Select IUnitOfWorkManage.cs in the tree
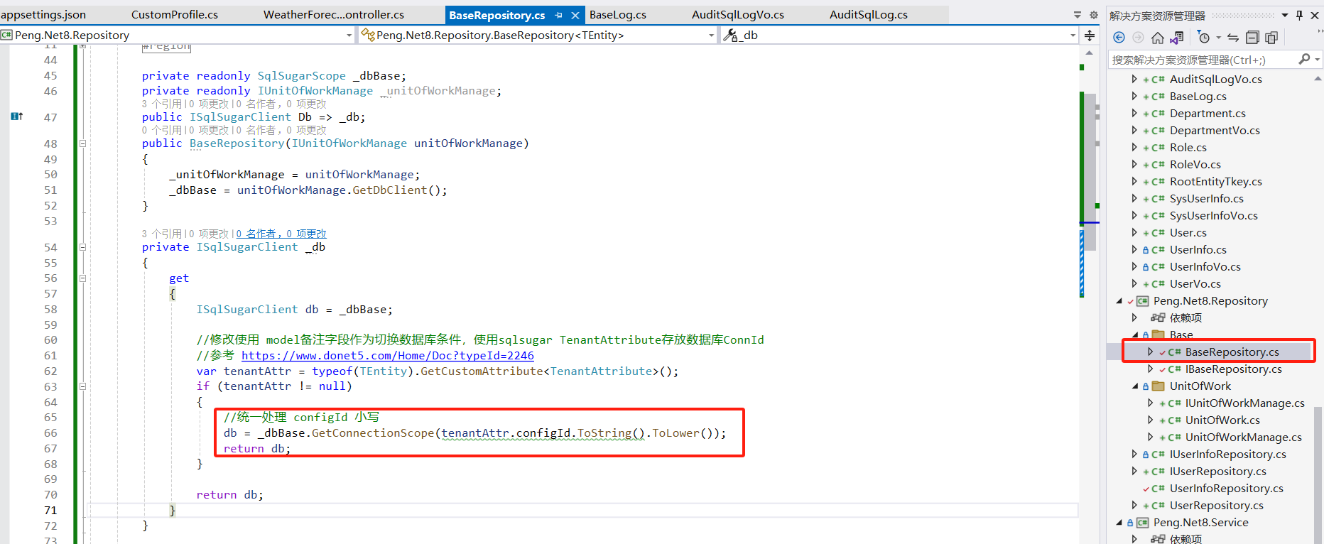The height and width of the screenshot is (544, 1324). (1244, 403)
